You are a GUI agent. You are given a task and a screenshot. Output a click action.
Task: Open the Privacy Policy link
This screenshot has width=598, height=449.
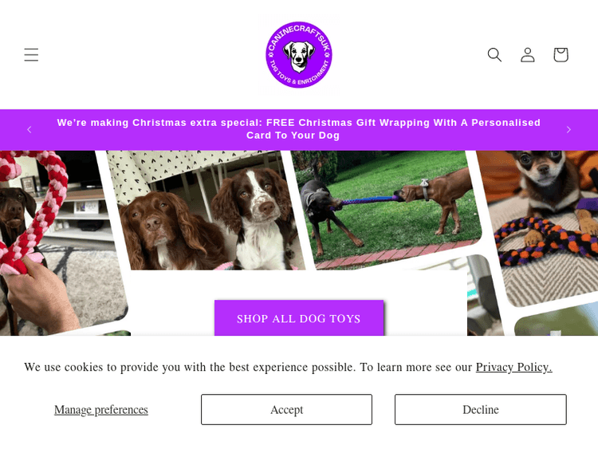513,367
